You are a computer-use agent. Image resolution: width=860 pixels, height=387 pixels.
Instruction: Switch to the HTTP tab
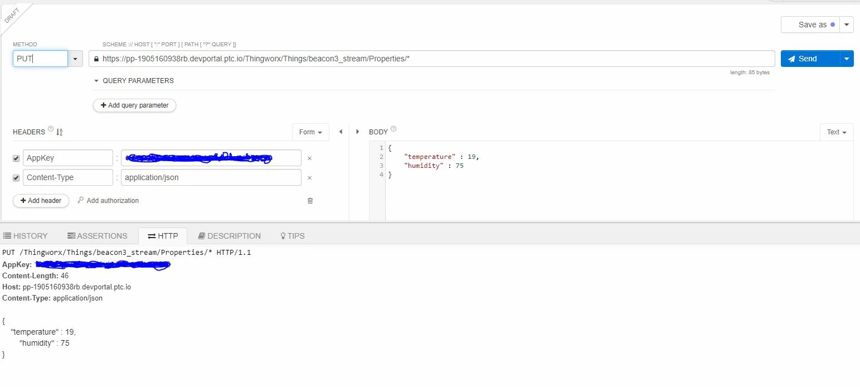coord(163,236)
